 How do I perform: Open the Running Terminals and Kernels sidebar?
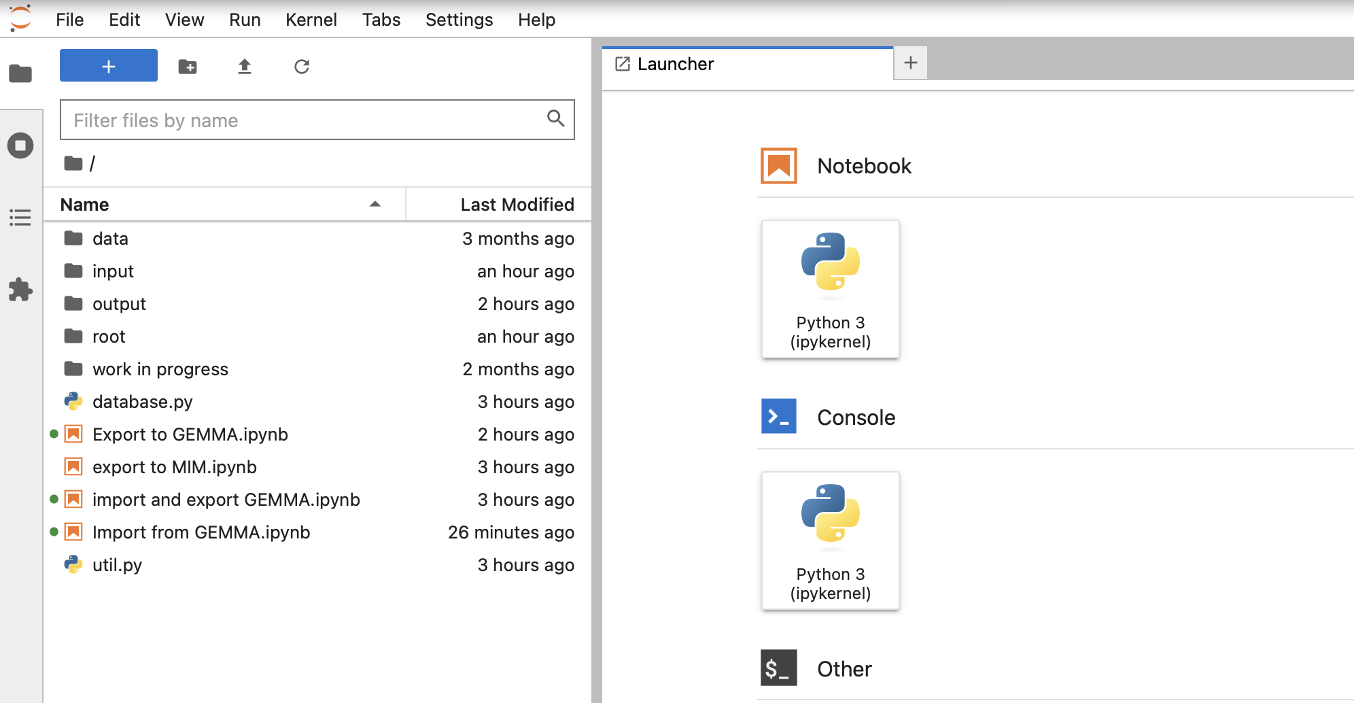[x=20, y=145]
